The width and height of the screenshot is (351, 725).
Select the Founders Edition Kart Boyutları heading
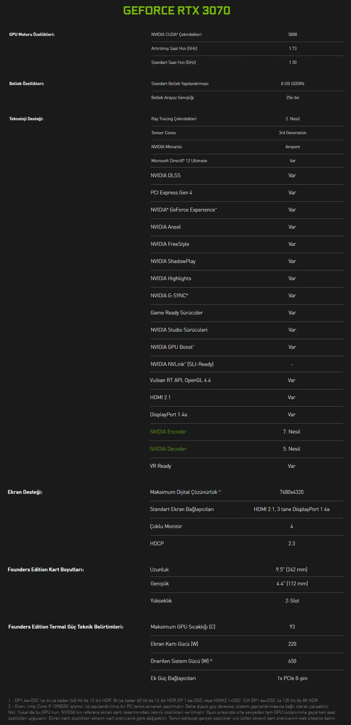click(46, 570)
